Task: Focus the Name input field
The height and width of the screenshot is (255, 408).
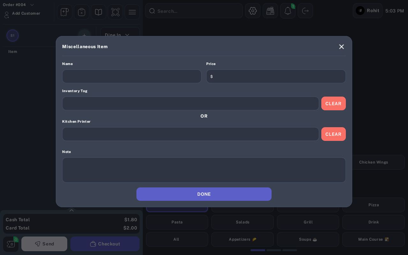Action: (x=132, y=76)
